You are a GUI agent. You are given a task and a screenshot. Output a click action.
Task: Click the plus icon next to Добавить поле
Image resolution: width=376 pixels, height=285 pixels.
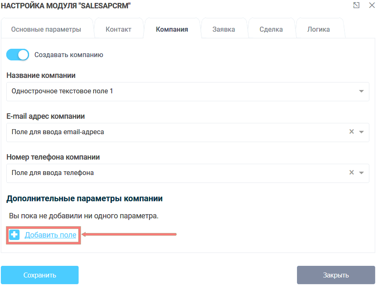pos(15,235)
